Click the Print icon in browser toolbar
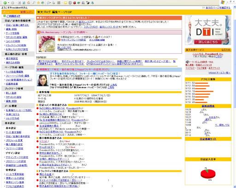 [53, 3]
